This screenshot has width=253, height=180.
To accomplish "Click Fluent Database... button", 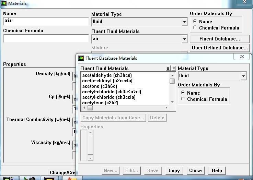I will pyautogui.click(x=220, y=39).
